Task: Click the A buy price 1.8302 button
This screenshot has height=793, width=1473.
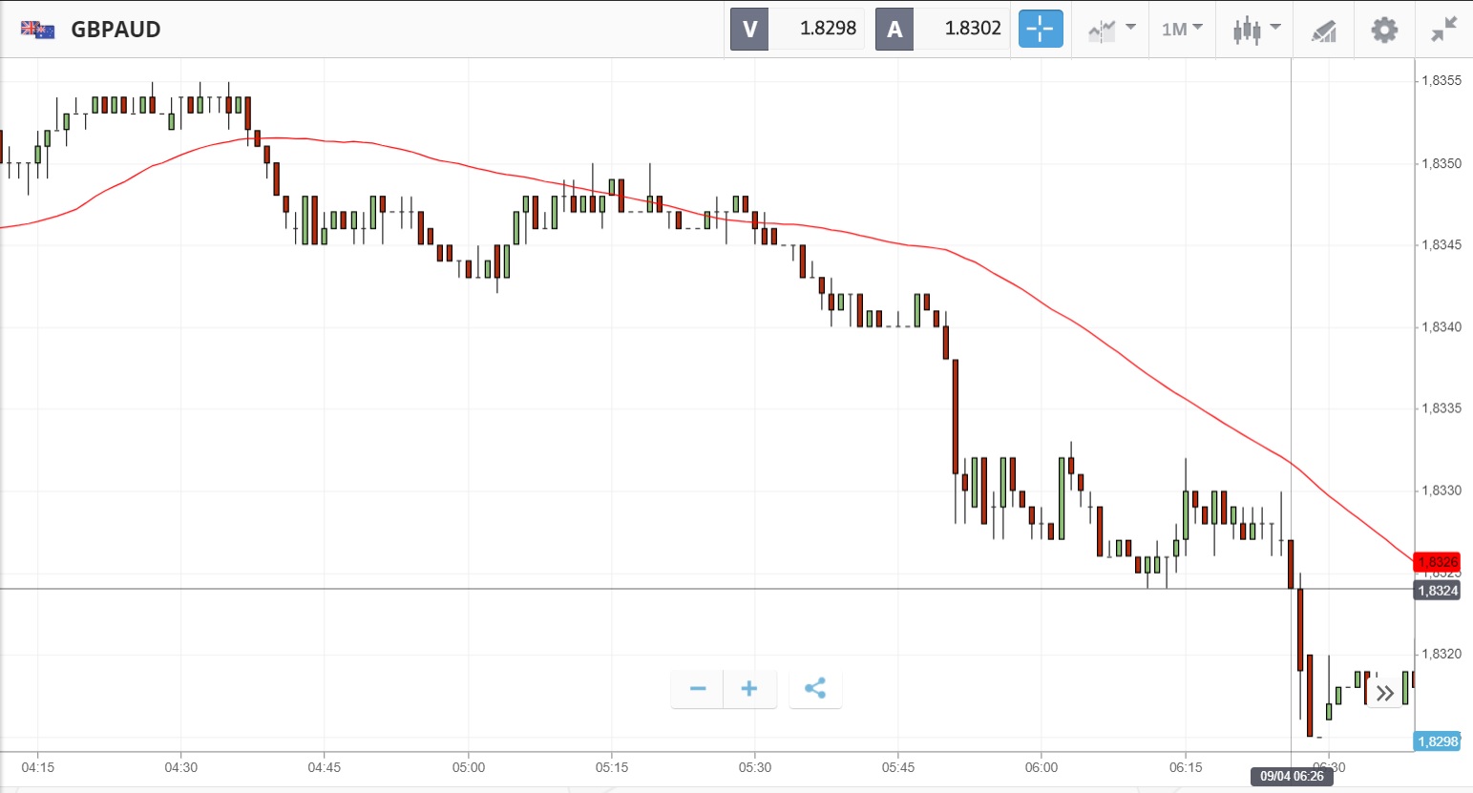Action: click(942, 29)
